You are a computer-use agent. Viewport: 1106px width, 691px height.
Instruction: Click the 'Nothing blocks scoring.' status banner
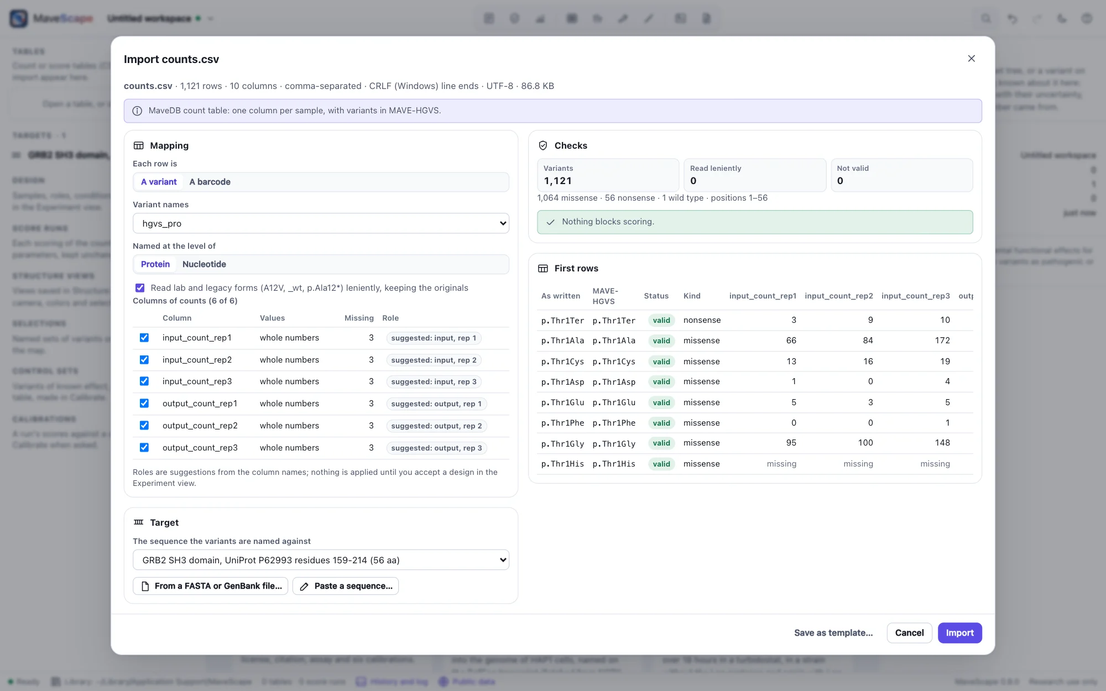pos(755,222)
